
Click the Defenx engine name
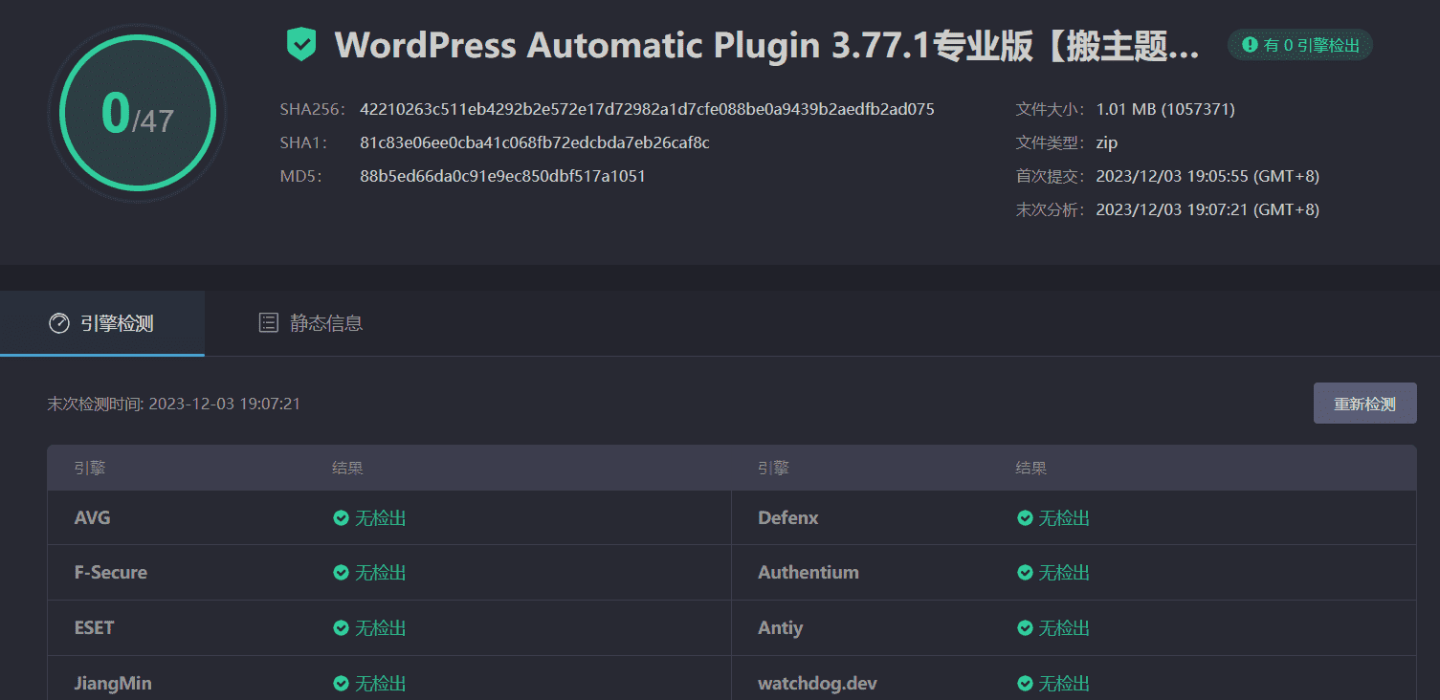pos(788,518)
